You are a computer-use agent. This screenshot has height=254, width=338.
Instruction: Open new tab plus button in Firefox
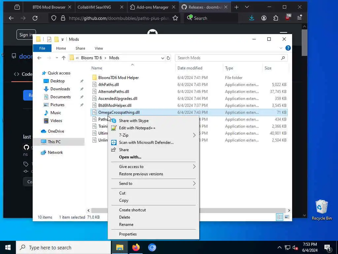coord(236,7)
